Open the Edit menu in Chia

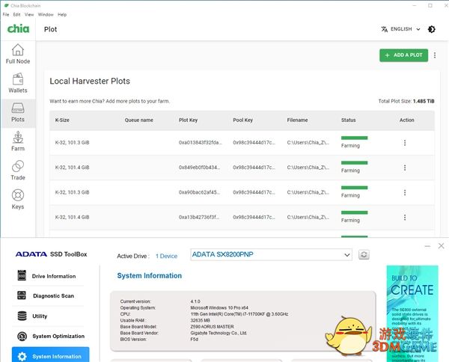(16, 15)
